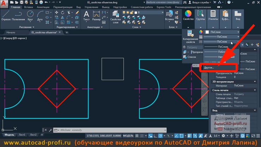
Task: Switch to the Лист1 layout tab
Action: click(22, 135)
